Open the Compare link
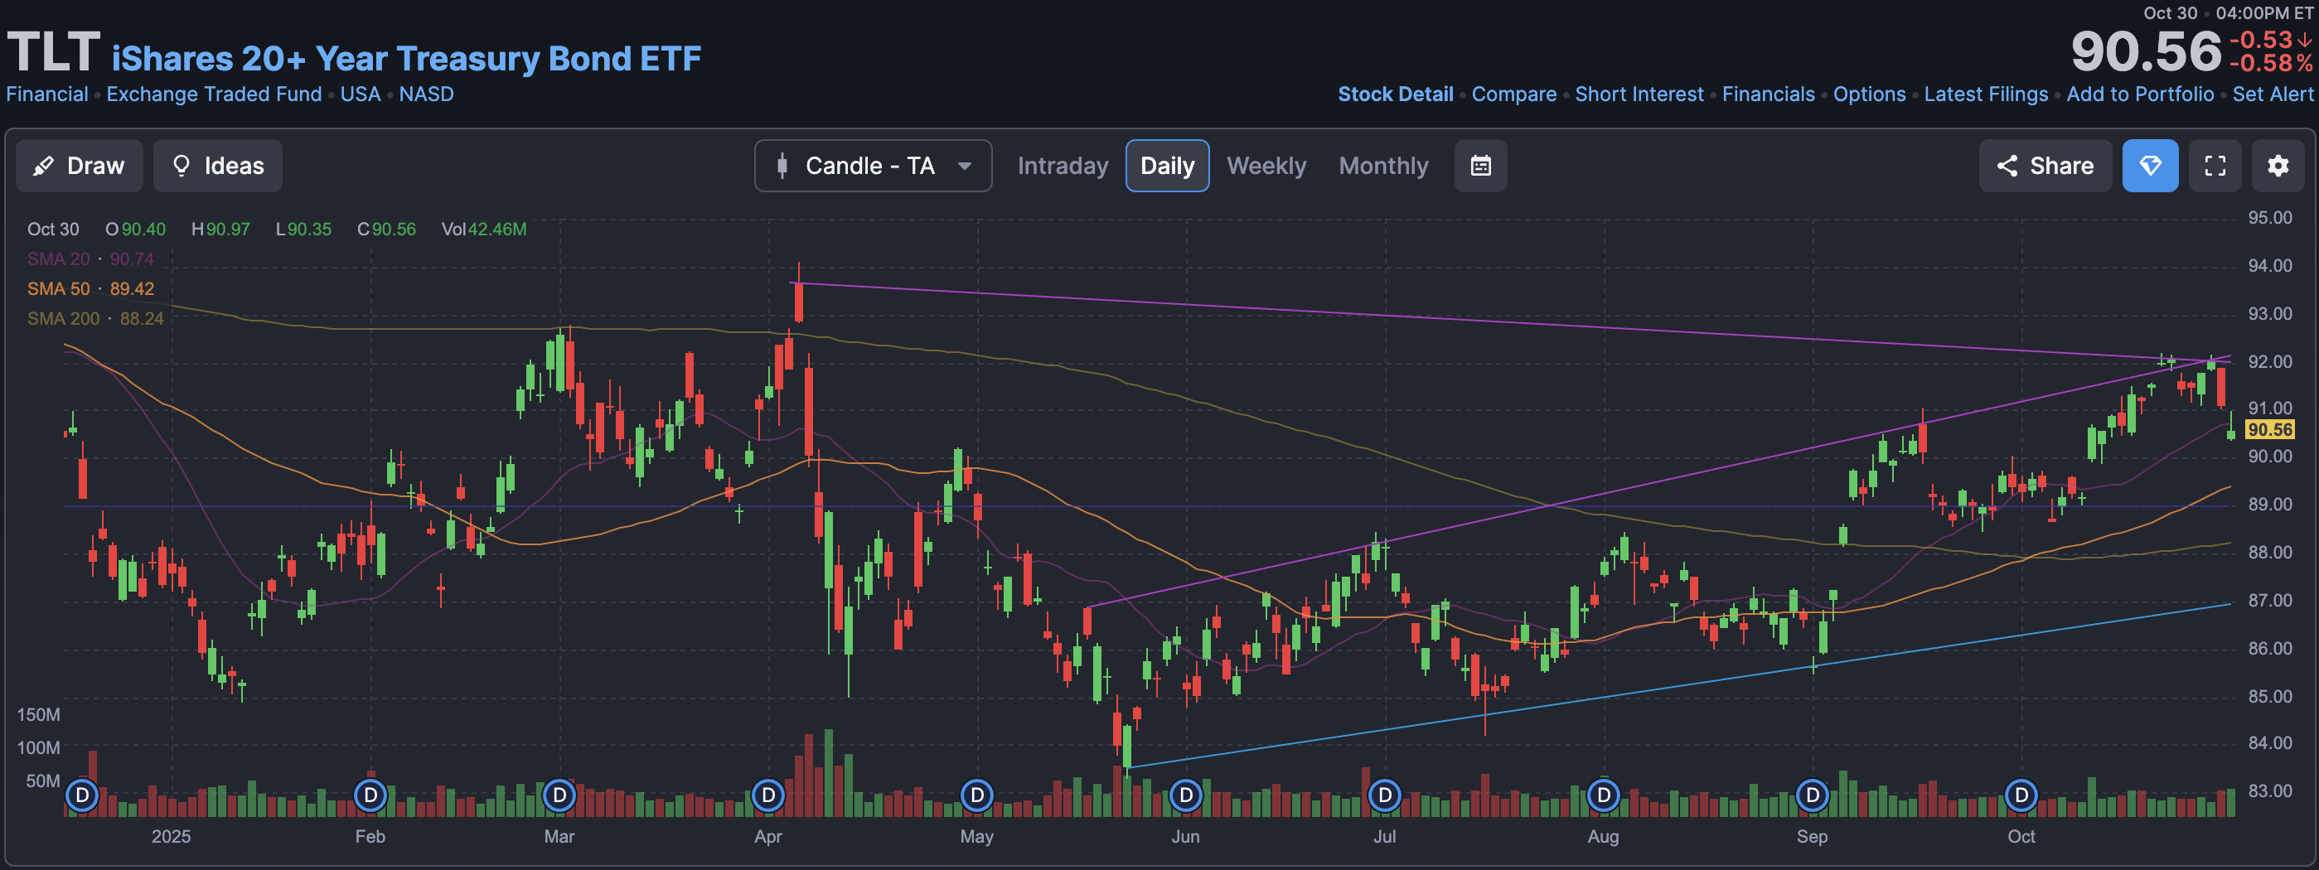The height and width of the screenshot is (870, 2319). [x=1513, y=94]
